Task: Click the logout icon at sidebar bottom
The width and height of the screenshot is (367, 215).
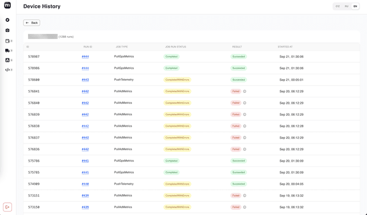Action: 7,207
